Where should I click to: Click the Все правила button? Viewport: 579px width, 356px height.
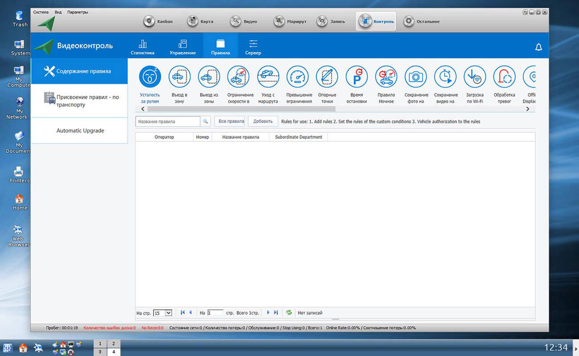pyautogui.click(x=231, y=121)
